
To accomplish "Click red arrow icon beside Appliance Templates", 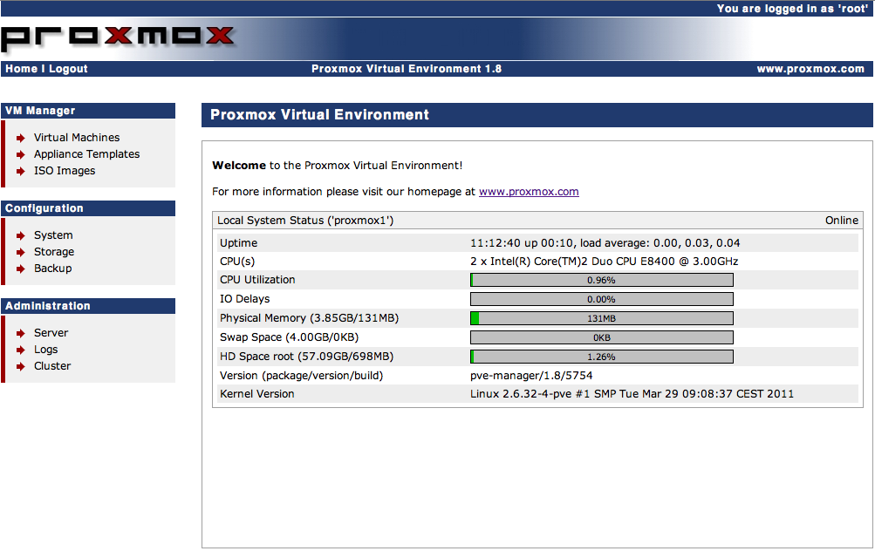I will 20,154.
